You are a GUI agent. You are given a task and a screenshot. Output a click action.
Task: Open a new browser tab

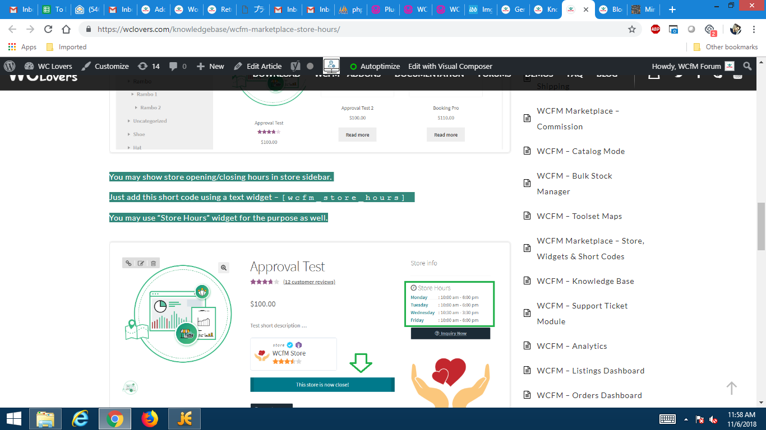672,10
